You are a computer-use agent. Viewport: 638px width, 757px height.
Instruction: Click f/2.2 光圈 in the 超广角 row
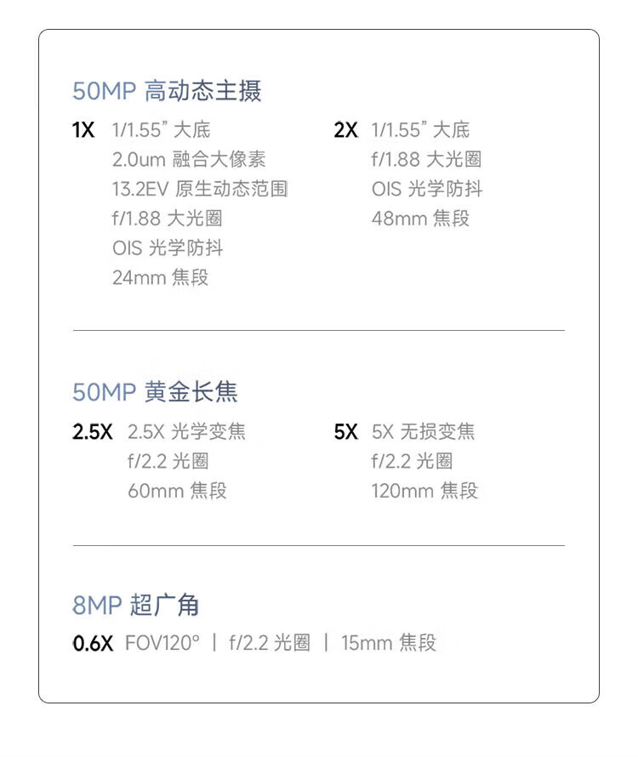(270, 643)
